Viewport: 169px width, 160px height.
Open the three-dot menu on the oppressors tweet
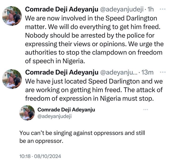(x=145, y=110)
